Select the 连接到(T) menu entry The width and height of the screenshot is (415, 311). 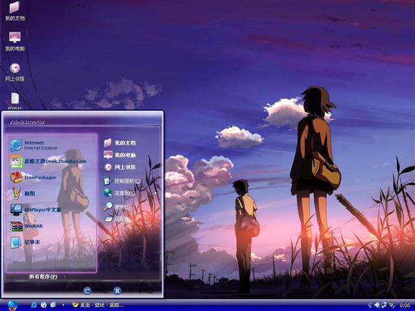coord(119,193)
